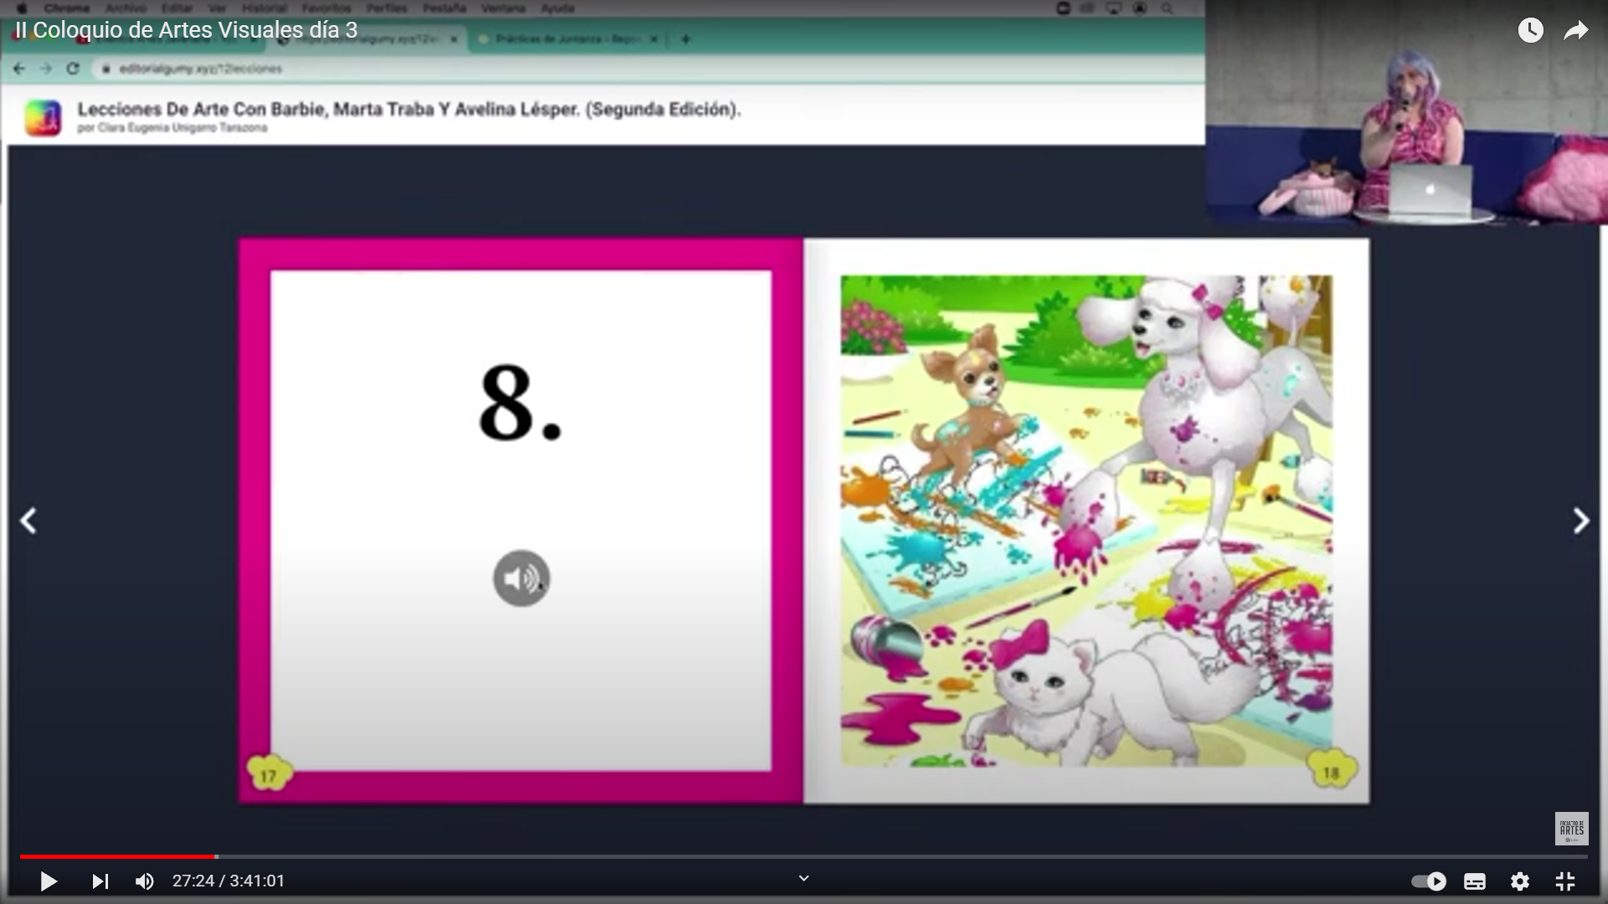Click the 27:24 / 3:41:01 time display
This screenshot has height=904, width=1608.
click(x=229, y=881)
